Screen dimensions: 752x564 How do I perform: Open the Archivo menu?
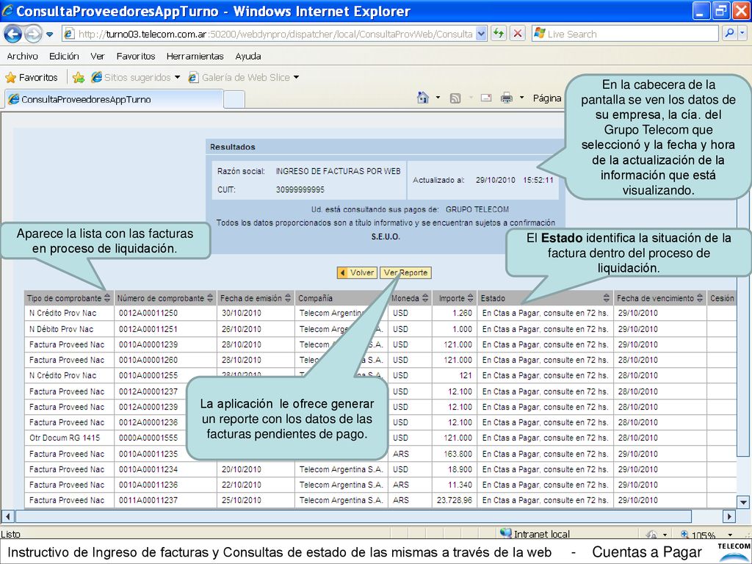click(22, 56)
